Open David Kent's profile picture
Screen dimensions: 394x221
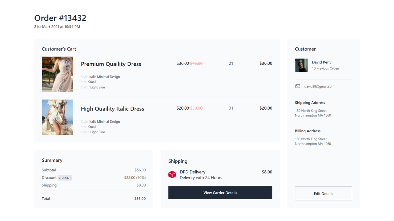[x=301, y=65]
